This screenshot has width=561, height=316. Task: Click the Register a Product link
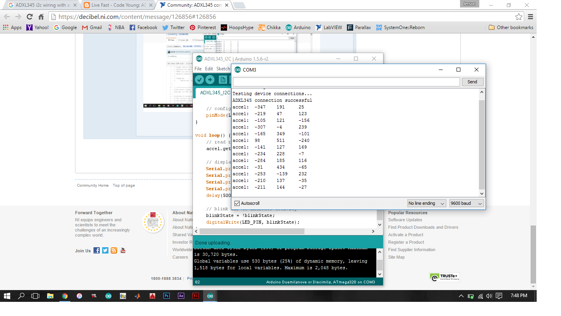click(406, 242)
